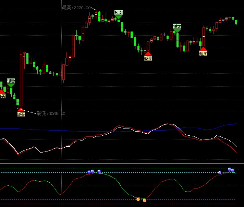Select the tall red candlestick above the low
The height and width of the screenshot is (207, 244).
tap(21, 80)
